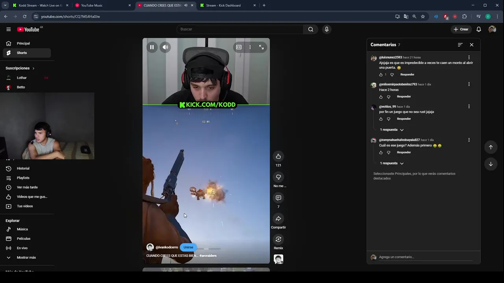Start voice search with microphone icon
The height and width of the screenshot is (283, 504).
tap(326, 29)
